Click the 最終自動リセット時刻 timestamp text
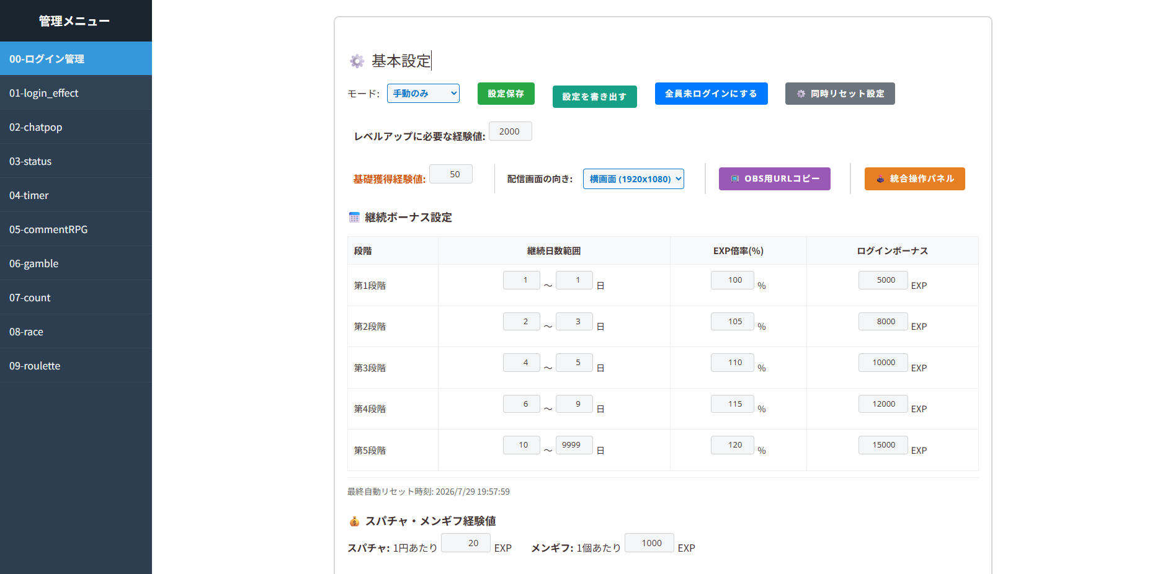The width and height of the screenshot is (1173, 574). (x=429, y=492)
